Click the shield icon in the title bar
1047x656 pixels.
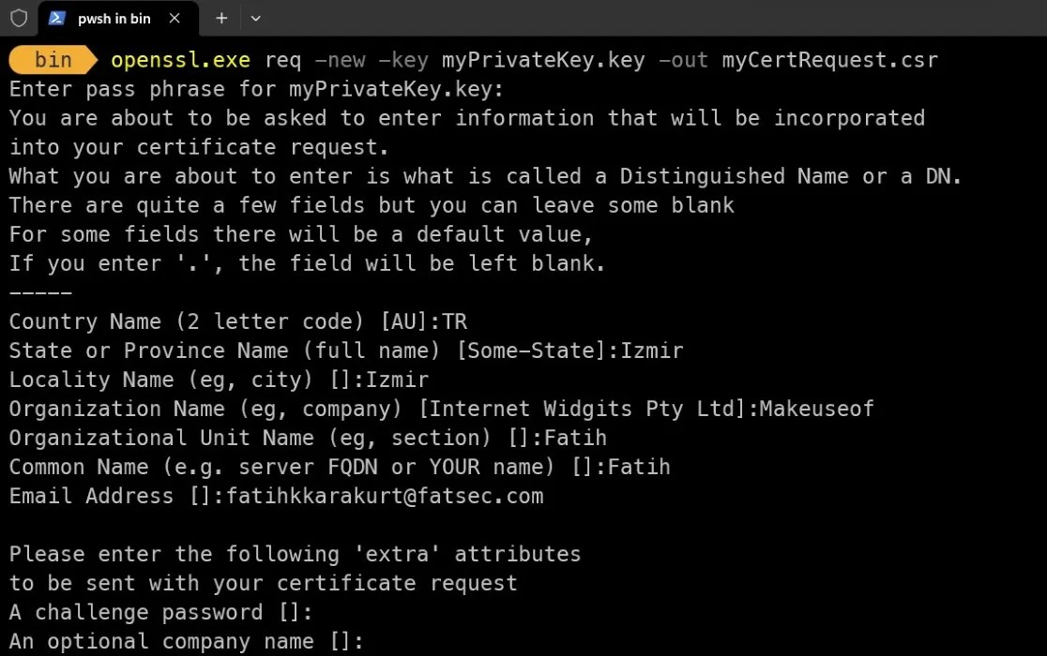click(19, 17)
